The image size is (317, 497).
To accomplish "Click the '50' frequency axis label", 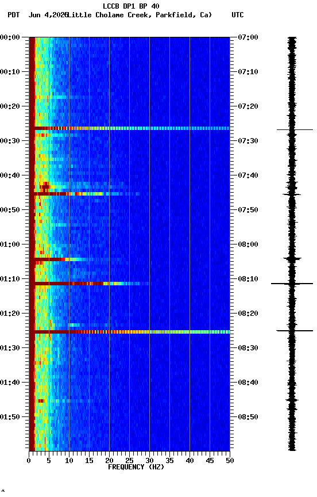I will (x=230, y=461).
